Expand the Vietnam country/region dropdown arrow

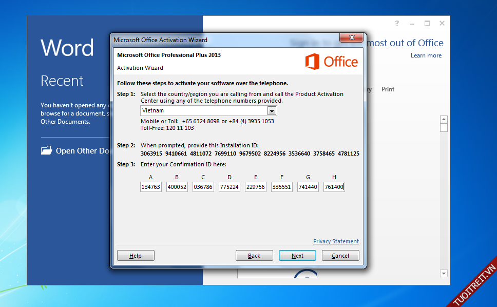click(x=272, y=111)
